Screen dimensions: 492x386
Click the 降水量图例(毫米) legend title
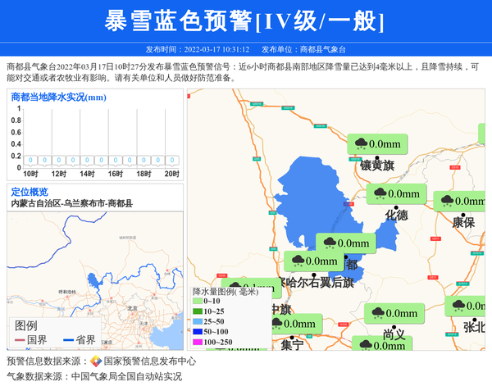(x=225, y=292)
